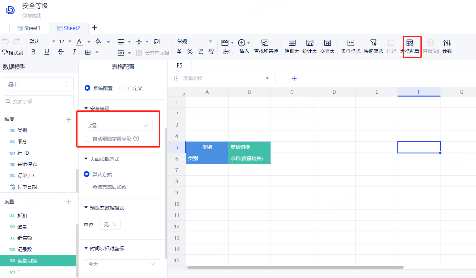Open the 3级 security level dropdown
476x278 pixels.
(x=119, y=126)
